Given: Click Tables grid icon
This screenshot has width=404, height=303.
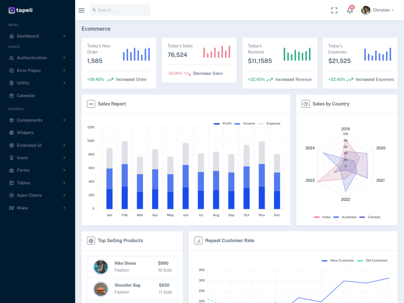Looking at the screenshot, I should [12, 183].
